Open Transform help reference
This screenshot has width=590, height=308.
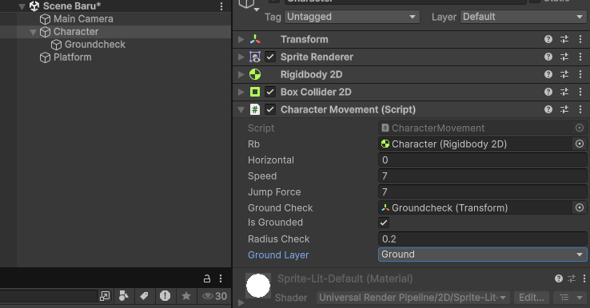pos(548,39)
